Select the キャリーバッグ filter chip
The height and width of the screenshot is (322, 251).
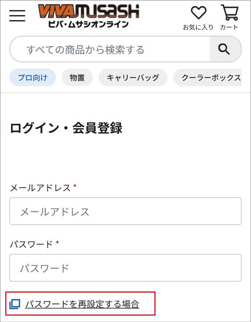tap(133, 77)
